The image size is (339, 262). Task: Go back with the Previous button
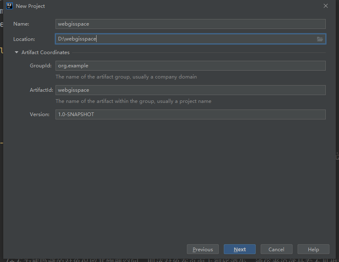[x=203, y=249]
